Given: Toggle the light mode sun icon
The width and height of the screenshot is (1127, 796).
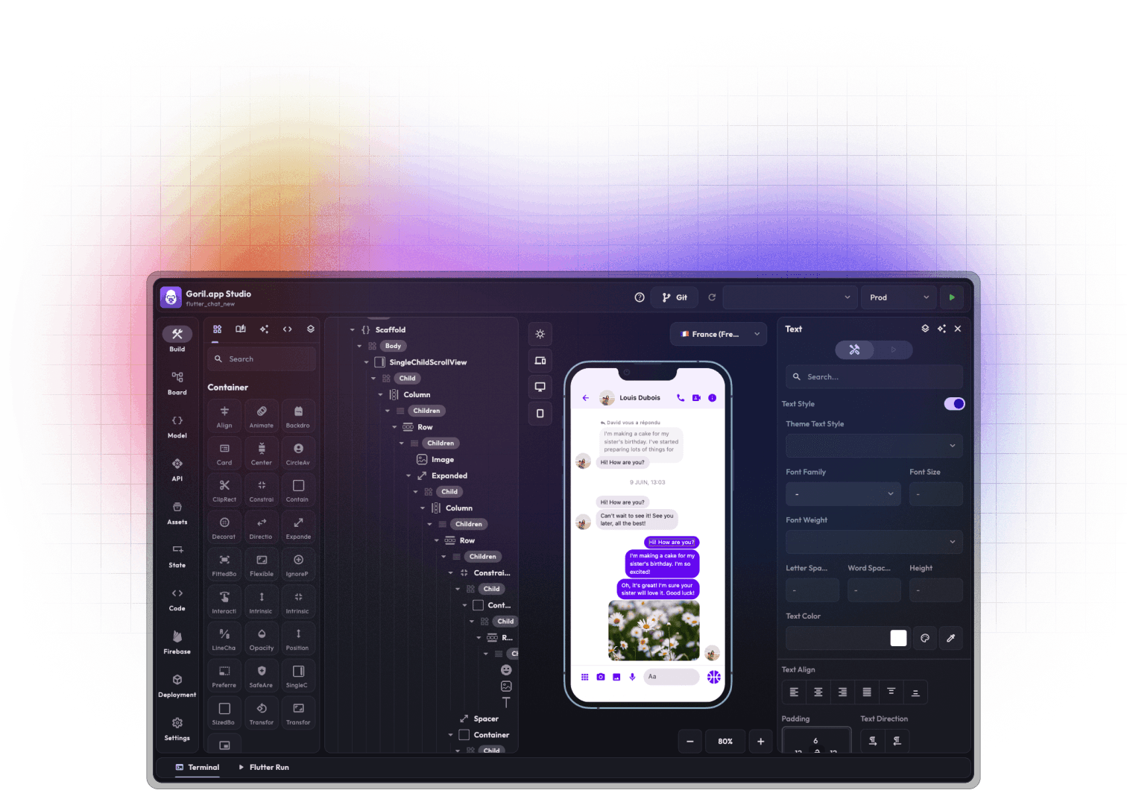Looking at the screenshot, I should tap(540, 334).
